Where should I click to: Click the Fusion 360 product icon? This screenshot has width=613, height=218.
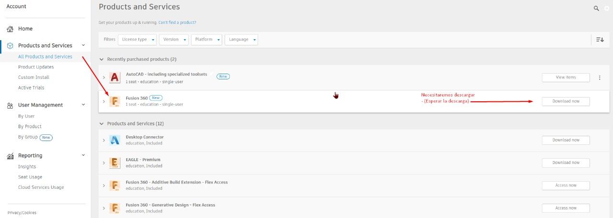(114, 101)
